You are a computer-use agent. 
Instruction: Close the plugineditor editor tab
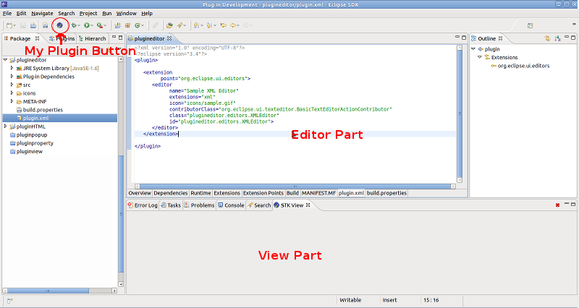[169, 38]
